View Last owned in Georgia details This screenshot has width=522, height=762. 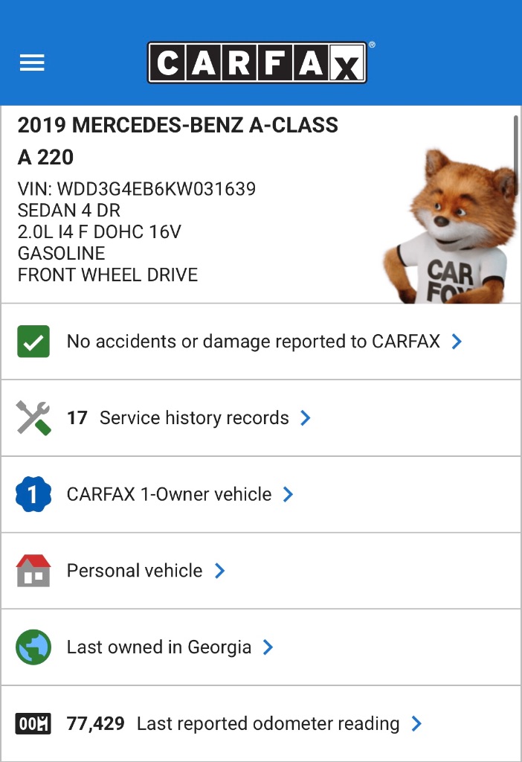[x=158, y=647]
